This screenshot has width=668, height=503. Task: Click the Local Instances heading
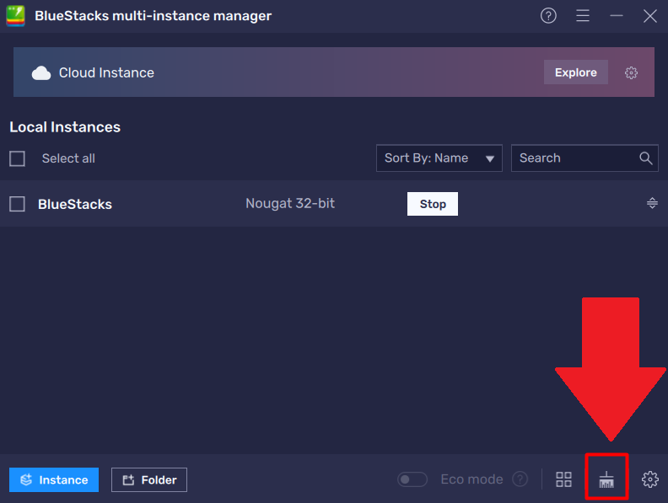[65, 127]
